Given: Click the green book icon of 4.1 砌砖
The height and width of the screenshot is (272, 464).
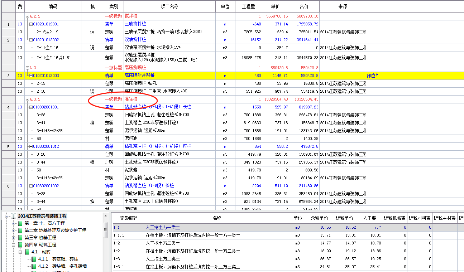Looking at the screenshot, I should pos(27,252).
